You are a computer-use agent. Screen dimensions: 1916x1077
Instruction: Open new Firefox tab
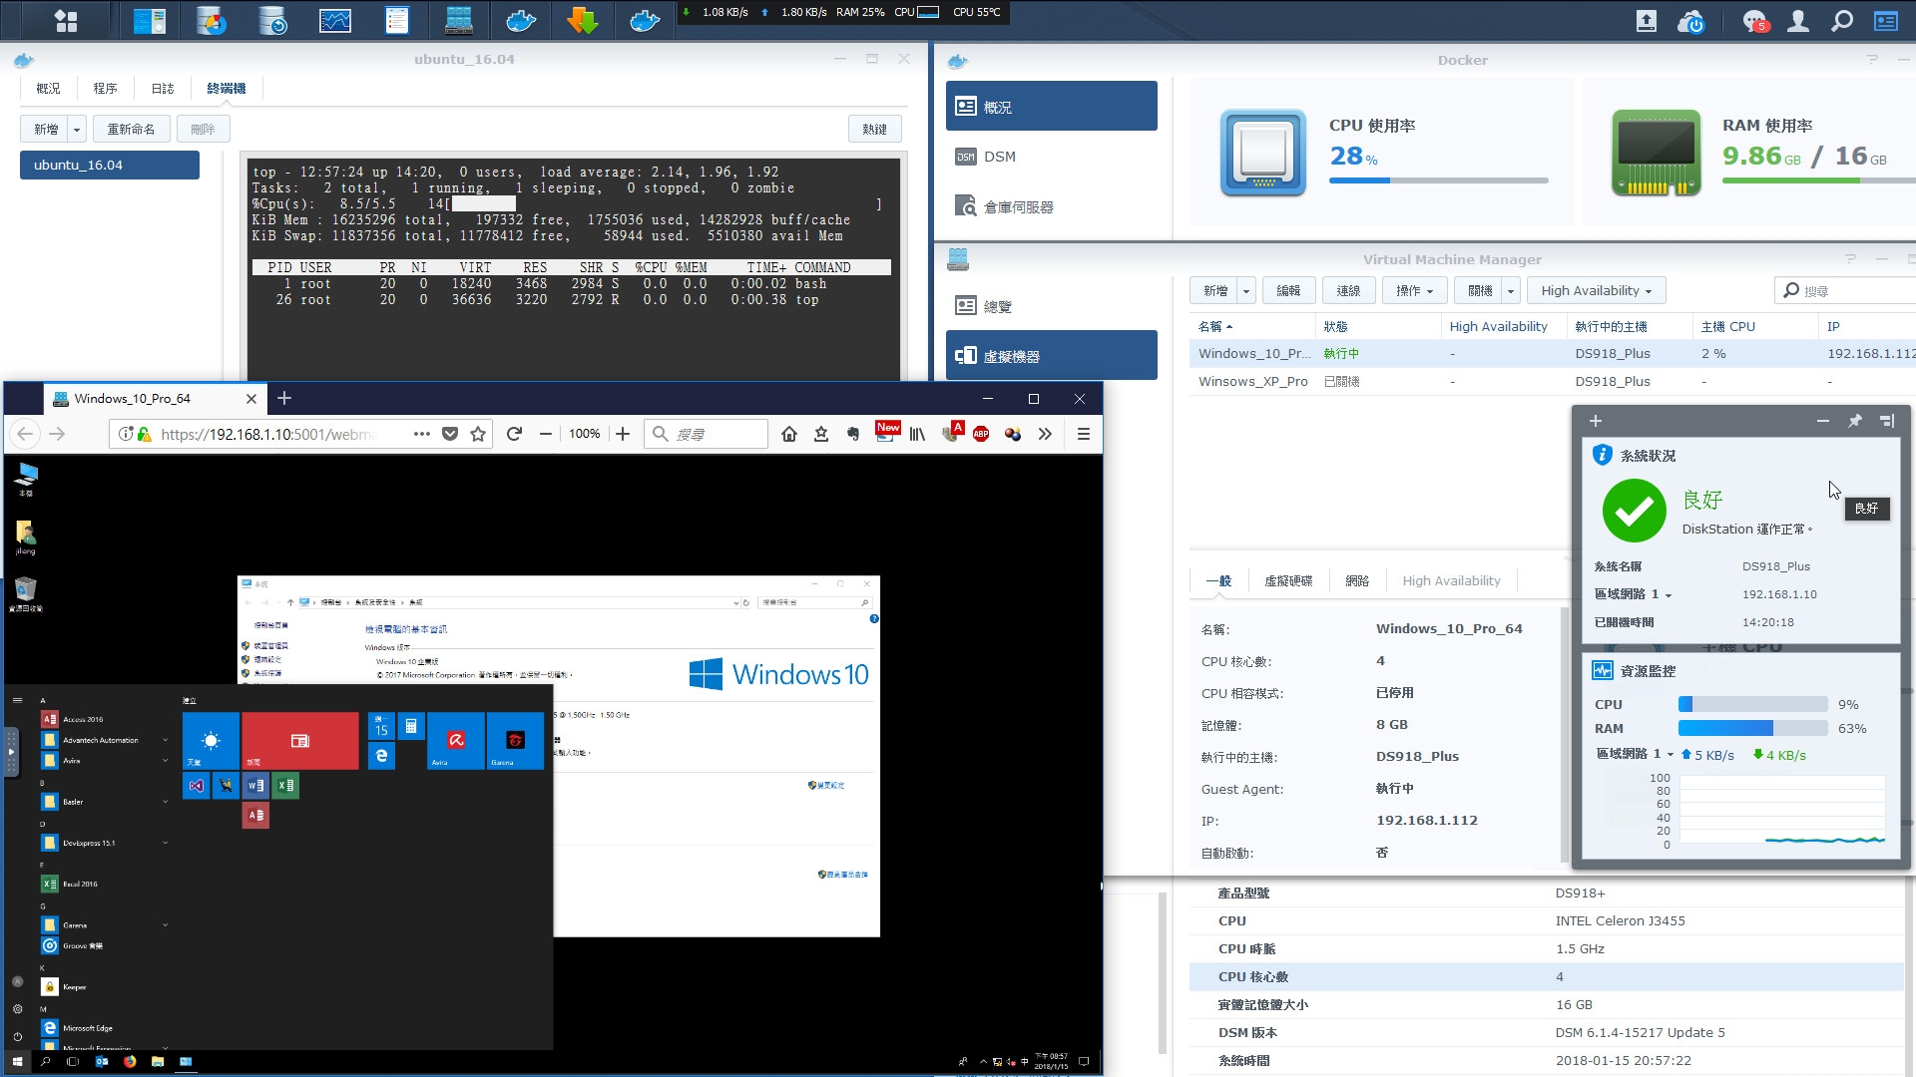point(284,398)
